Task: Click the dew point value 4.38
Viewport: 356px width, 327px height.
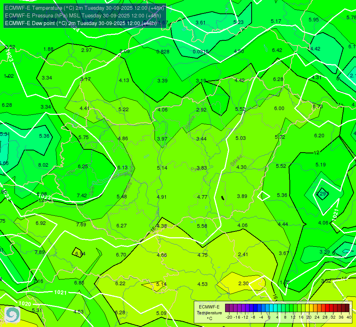Action: (162, 226)
